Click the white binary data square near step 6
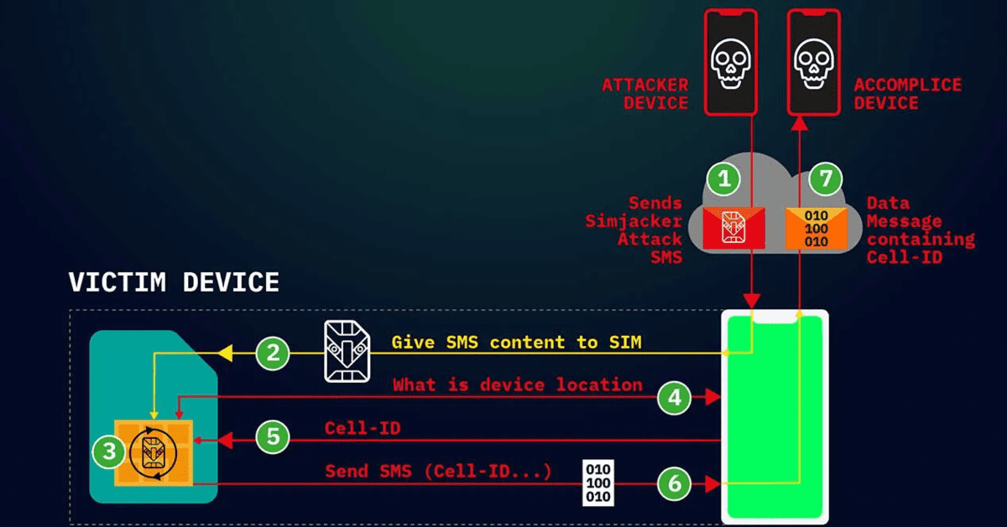 [x=598, y=482]
